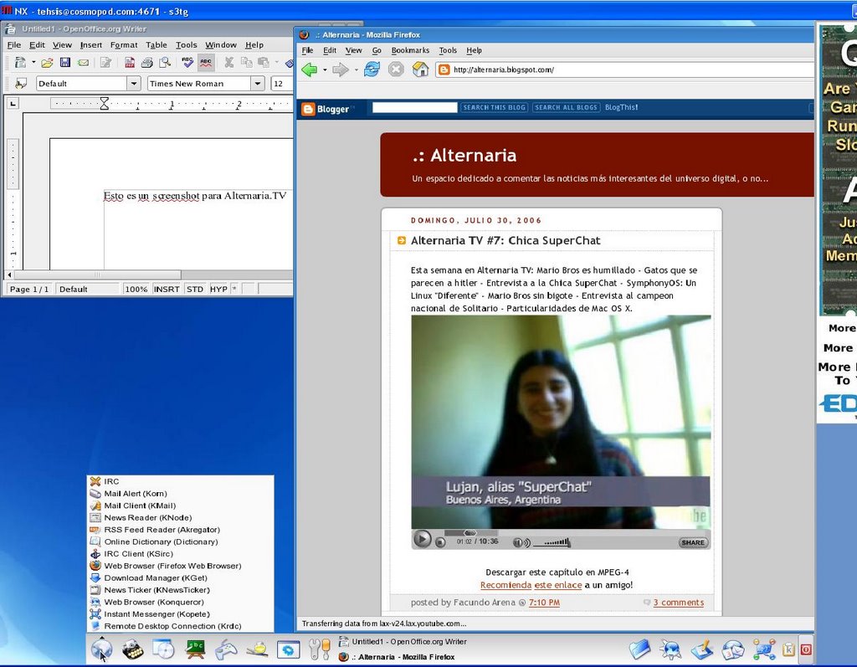Click SEARCH ALL BLOGS button
Screen dimensions: 857x667
(x=567, y=108)
